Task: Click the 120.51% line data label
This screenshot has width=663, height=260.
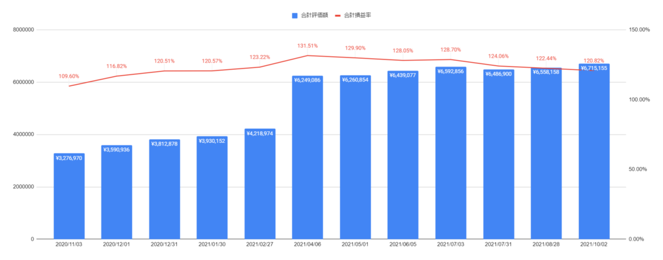Action: point(164,61)
